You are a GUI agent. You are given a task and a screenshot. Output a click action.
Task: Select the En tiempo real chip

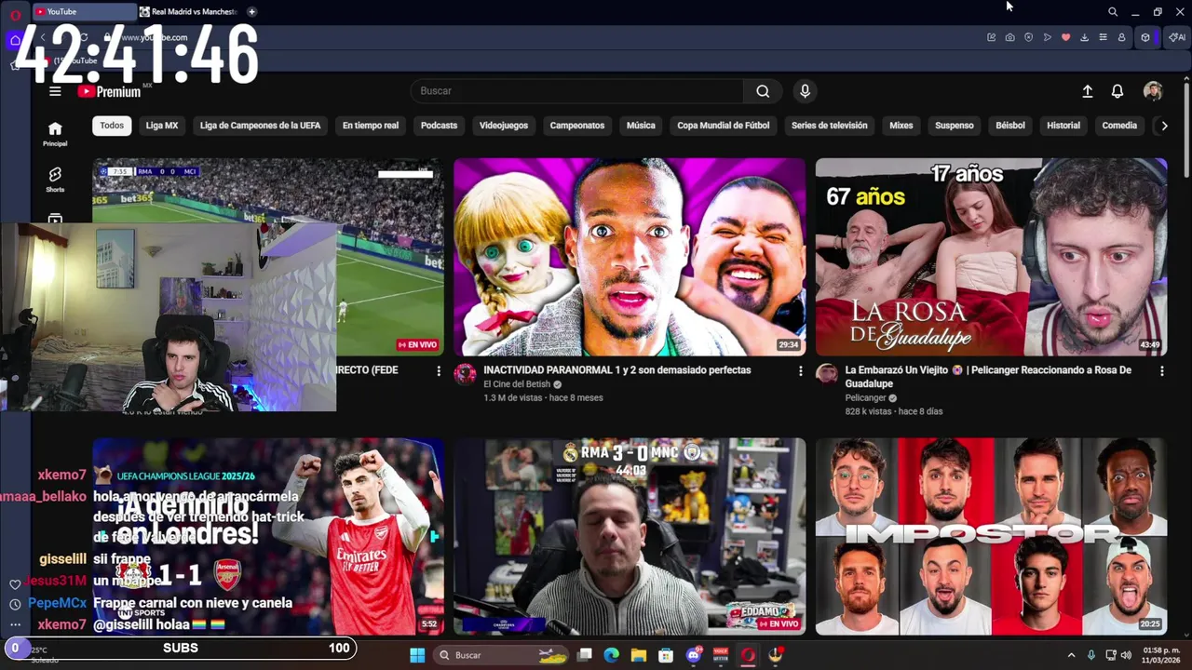371,126
